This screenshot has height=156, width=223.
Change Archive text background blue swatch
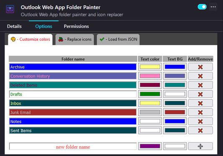pos(175,67)
